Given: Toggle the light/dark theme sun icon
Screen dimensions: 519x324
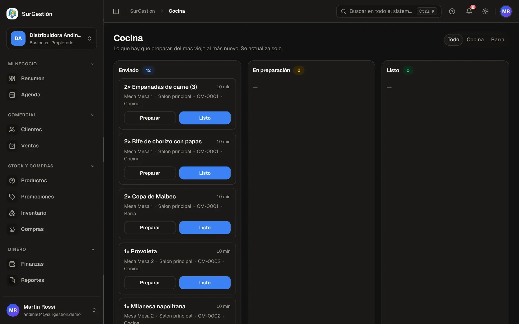Looking at the screenshot, I should point(485,11).
